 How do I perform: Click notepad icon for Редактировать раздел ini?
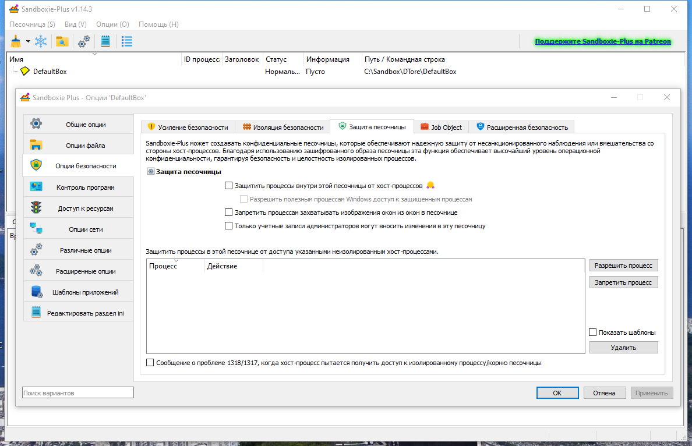point(36,312)
